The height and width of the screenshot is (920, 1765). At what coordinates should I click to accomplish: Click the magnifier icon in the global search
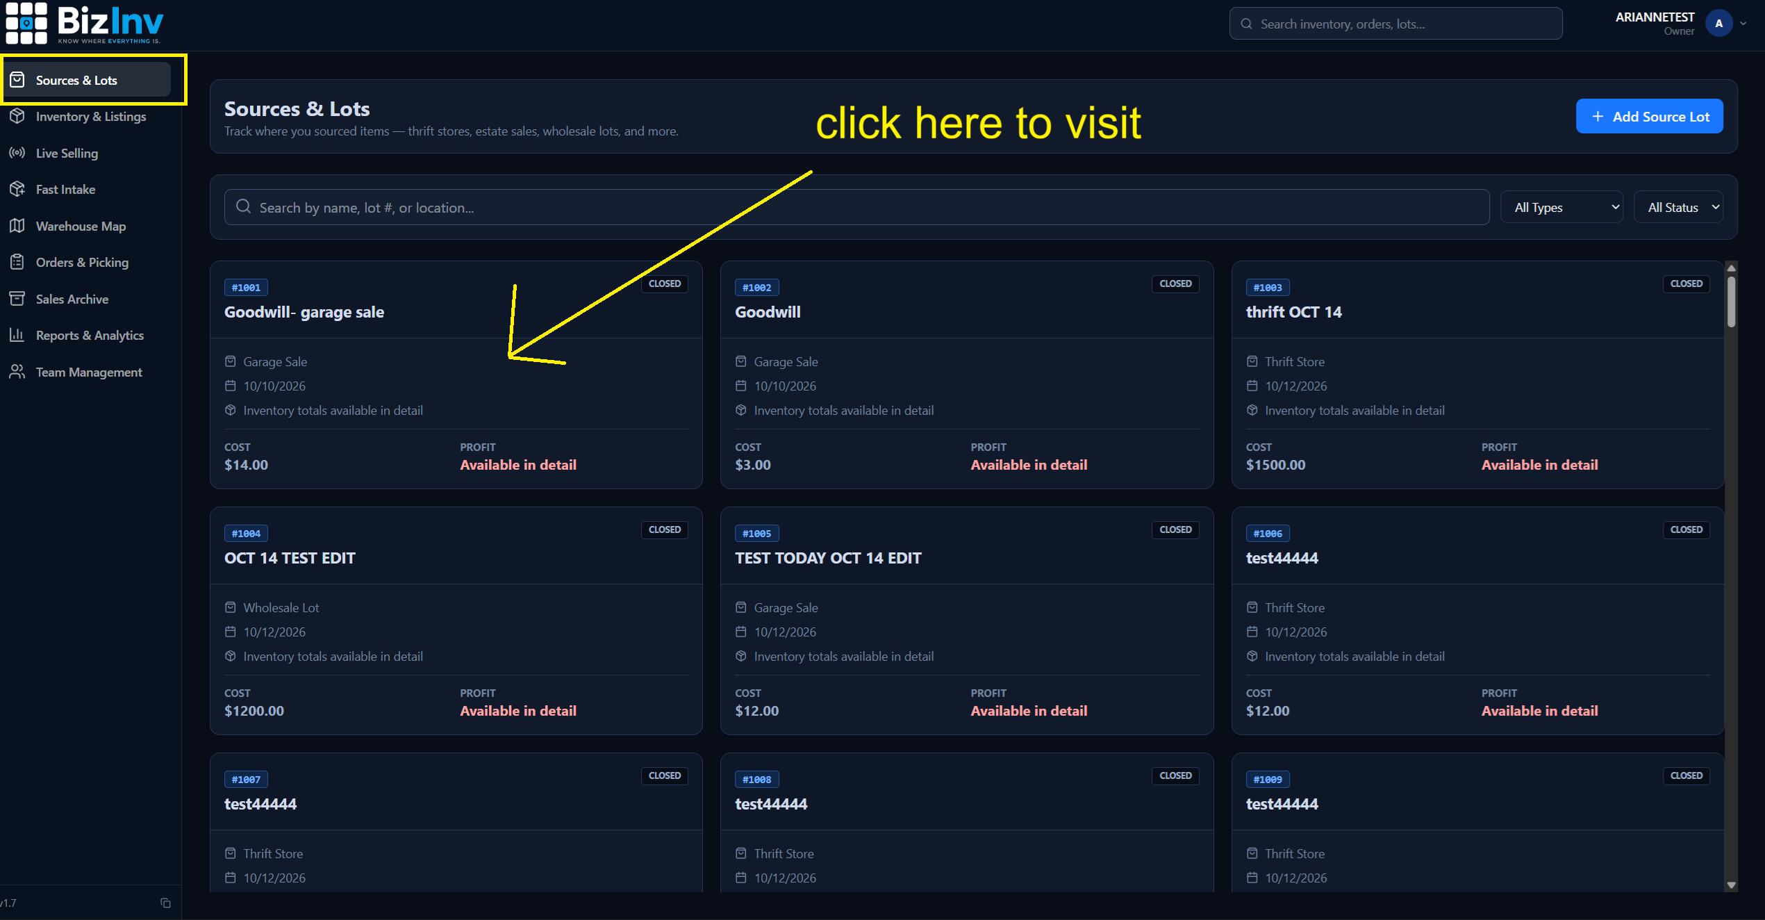1247,24
